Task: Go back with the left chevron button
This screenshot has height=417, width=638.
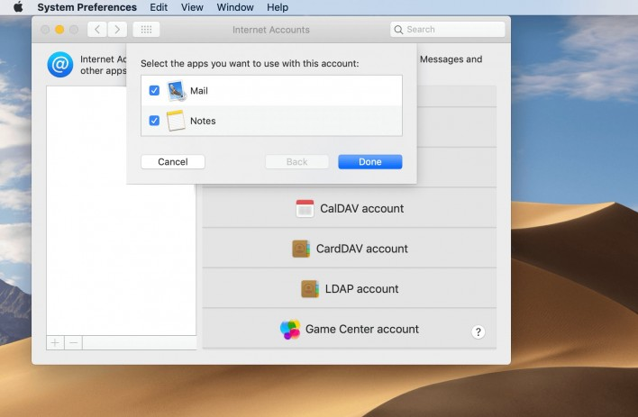Action: tap(96, 30)
